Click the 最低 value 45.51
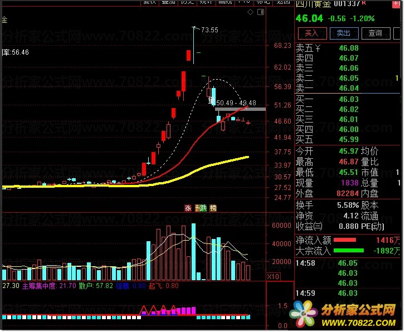The width and height of the screenshot is (405, 332). coord(349,172)
